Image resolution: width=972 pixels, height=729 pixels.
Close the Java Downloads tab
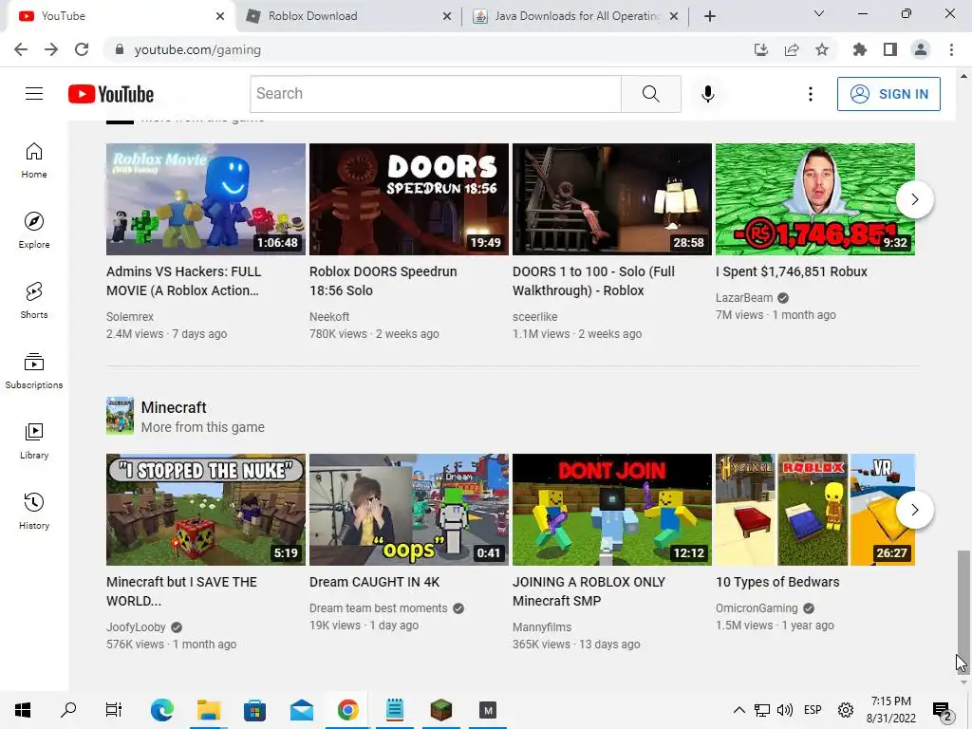coord(674,16)
